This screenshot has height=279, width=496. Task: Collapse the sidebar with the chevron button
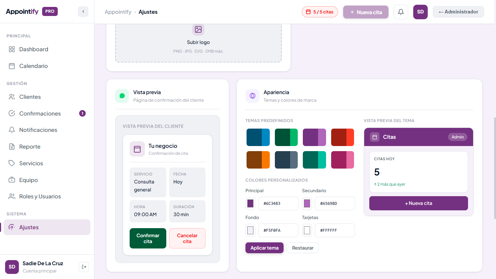click(83, 12)
